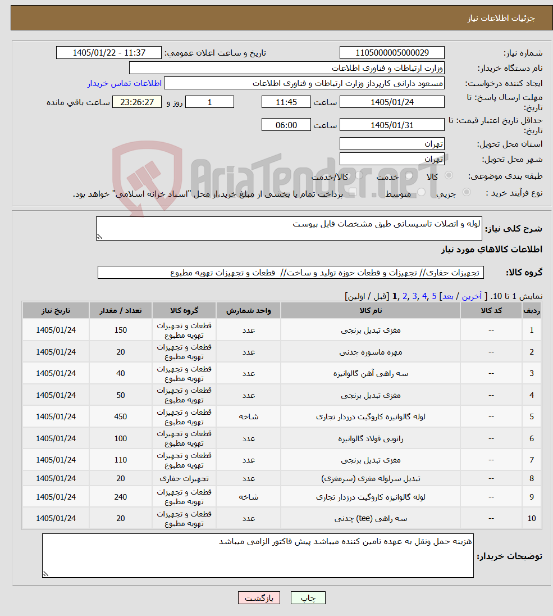This screenshot has width=553, height=616.
Task: Click the توضیحات خریدار buyer notes textarea
Action: pos(258,555)
